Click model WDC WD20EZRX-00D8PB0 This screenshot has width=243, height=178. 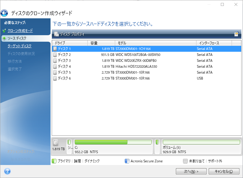[x=136, y=61]
